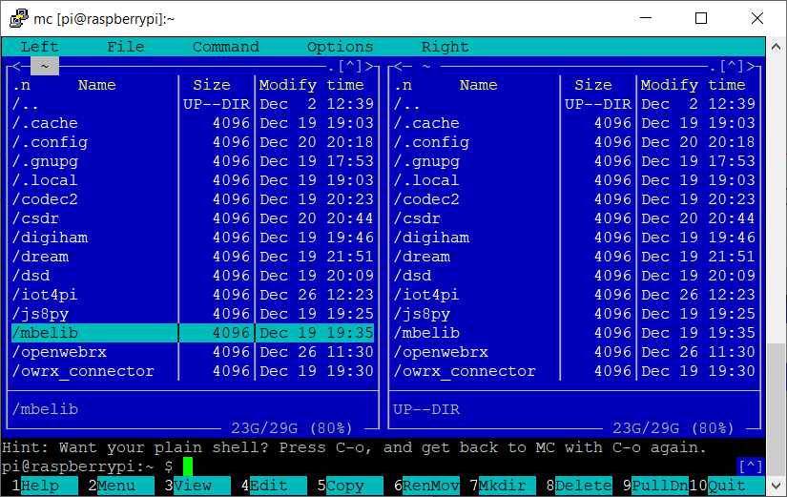Click the [^] button next to the command line
787x497 pixels.
[751, 466]
